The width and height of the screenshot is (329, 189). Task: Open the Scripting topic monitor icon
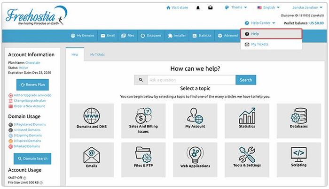coord(299,154)
